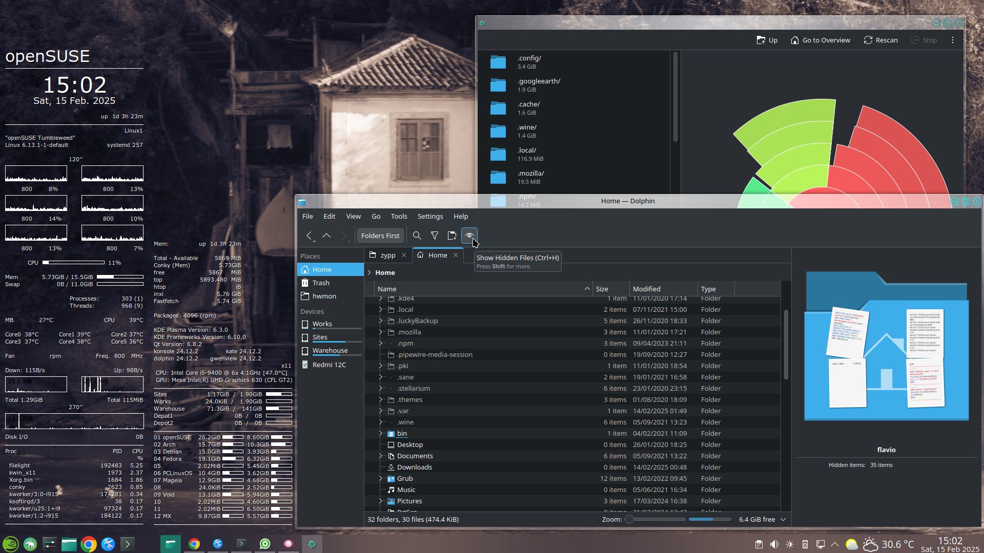Expand the Documents folder

(380, 456)
